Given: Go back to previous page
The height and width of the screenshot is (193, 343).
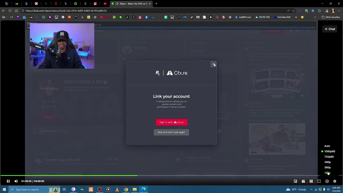Looking at the screenshot, I should point(3,11).
